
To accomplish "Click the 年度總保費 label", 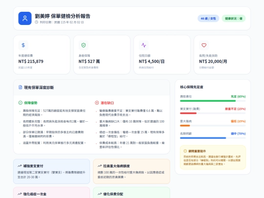I will pyautogui.click(x=25, y=56).
